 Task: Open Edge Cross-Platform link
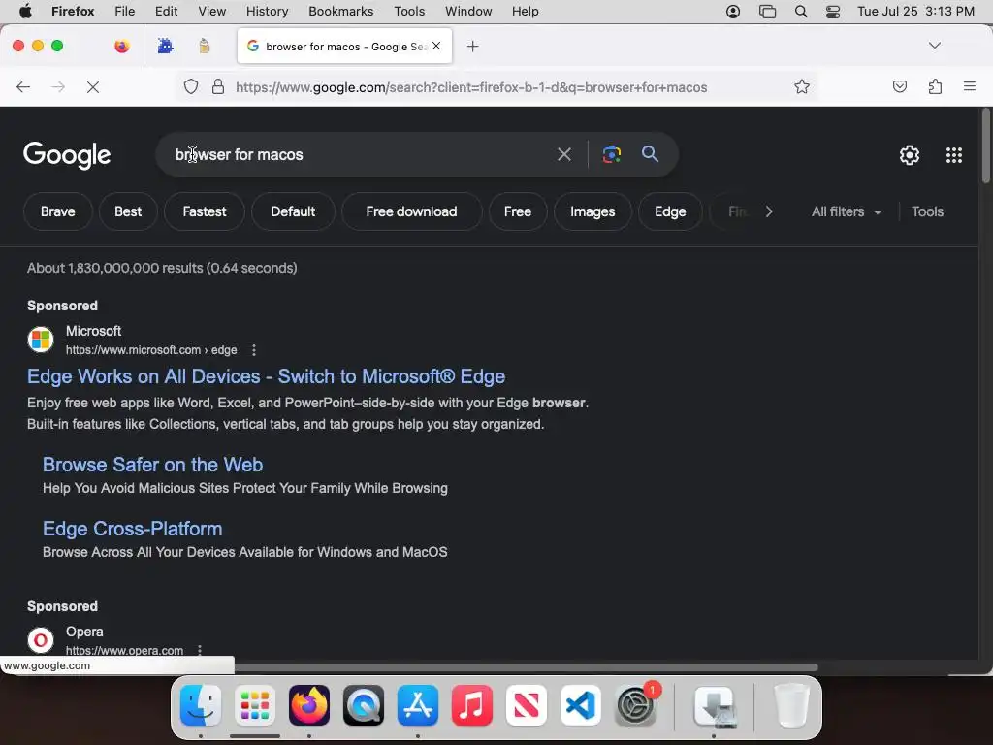pyautogui.click(x=132, y=529)
